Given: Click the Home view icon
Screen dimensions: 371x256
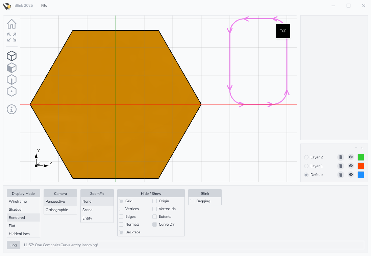Looking at the screenshot, I should (11, 24).
